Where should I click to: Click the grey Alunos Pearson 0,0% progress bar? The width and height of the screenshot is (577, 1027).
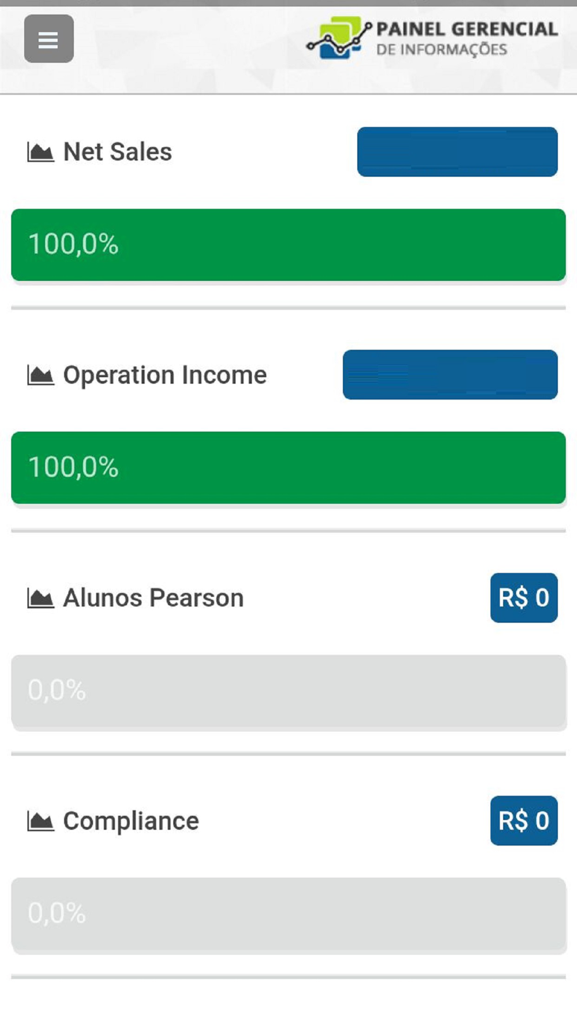tap(288, 691)
